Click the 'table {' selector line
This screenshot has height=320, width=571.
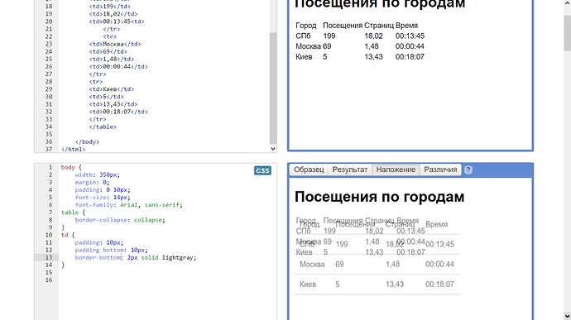[73, 213]
